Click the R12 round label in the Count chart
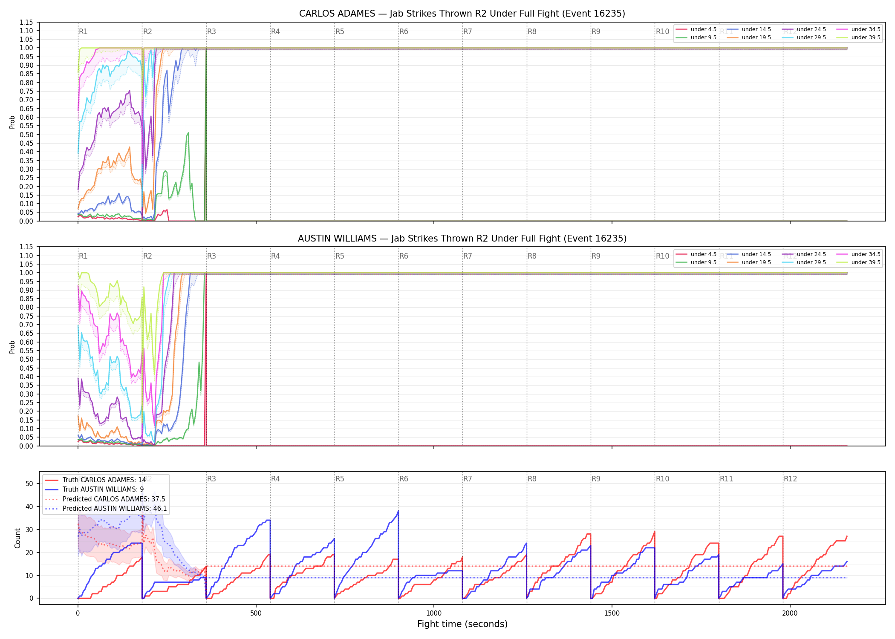Viewport: 895px width, 639px height. click(x=790, y=479)
